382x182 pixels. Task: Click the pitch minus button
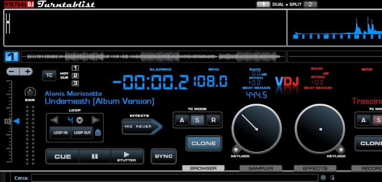click(x=13, y=72)
